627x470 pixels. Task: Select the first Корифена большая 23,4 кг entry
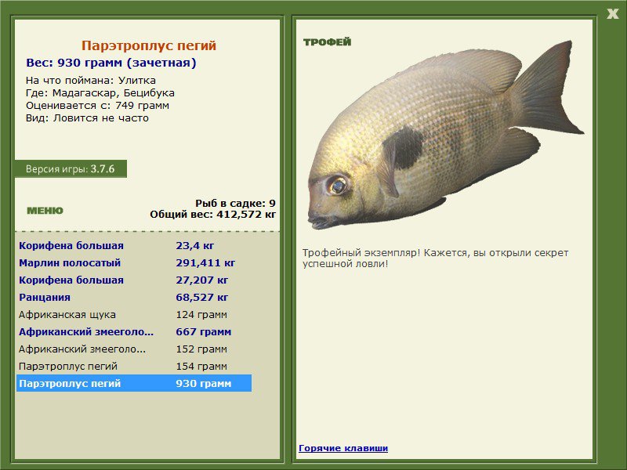[x=134, y=245]
